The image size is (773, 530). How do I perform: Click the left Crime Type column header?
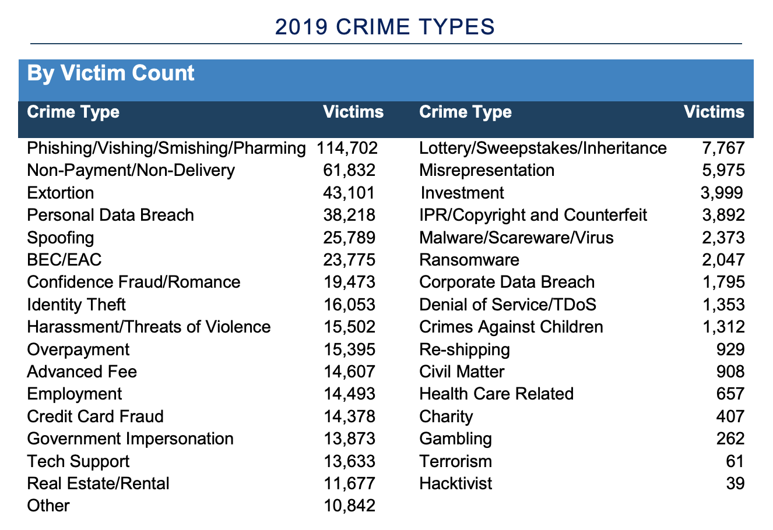tap(73, 112)
